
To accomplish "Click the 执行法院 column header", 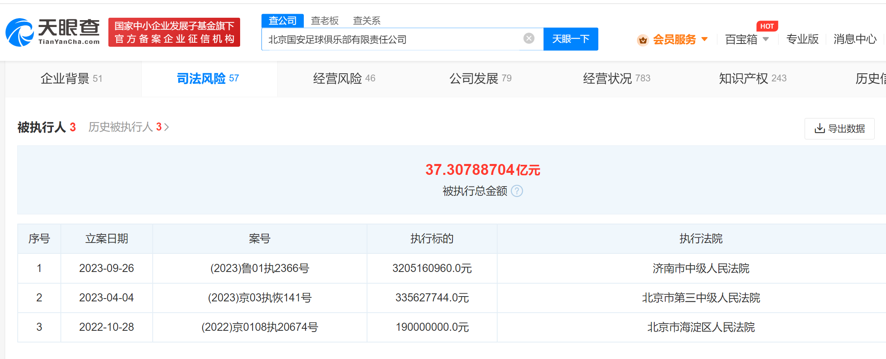I will 701,239.
